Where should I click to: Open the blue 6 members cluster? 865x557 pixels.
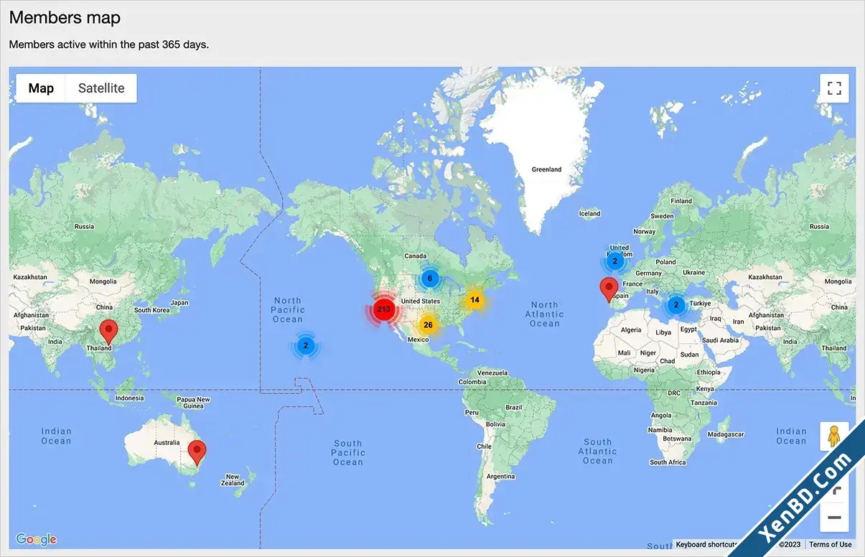point(429,278)
